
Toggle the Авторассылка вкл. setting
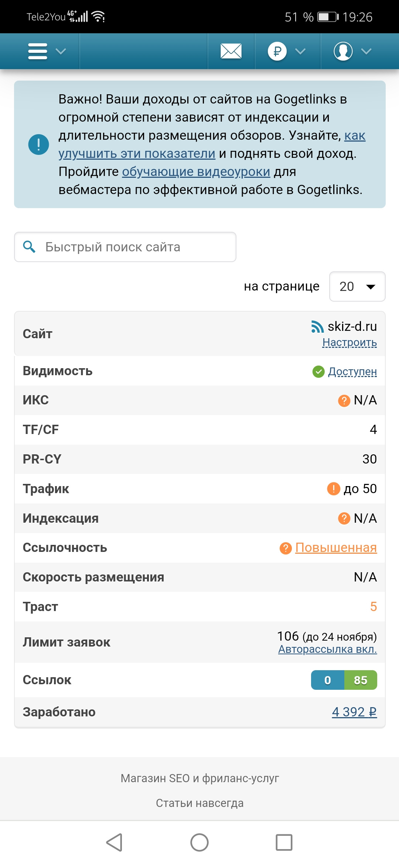[x=327, y=649]
